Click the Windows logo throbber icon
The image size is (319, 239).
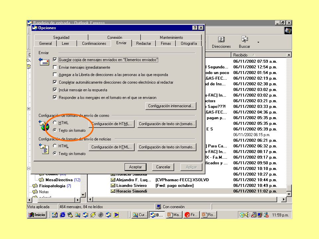coord(288,31)
